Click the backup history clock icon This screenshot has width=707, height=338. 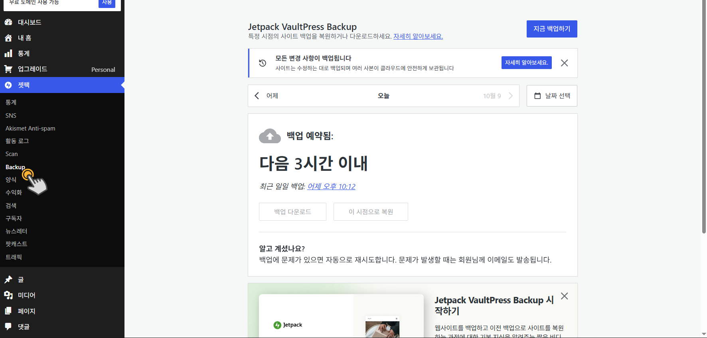tap(263, 63)
